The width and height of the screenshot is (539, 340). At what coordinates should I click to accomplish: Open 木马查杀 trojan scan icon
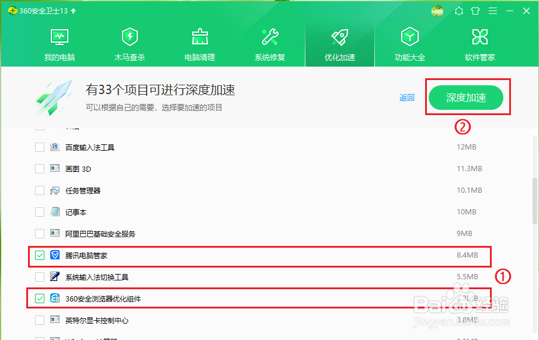pos(130,37)
